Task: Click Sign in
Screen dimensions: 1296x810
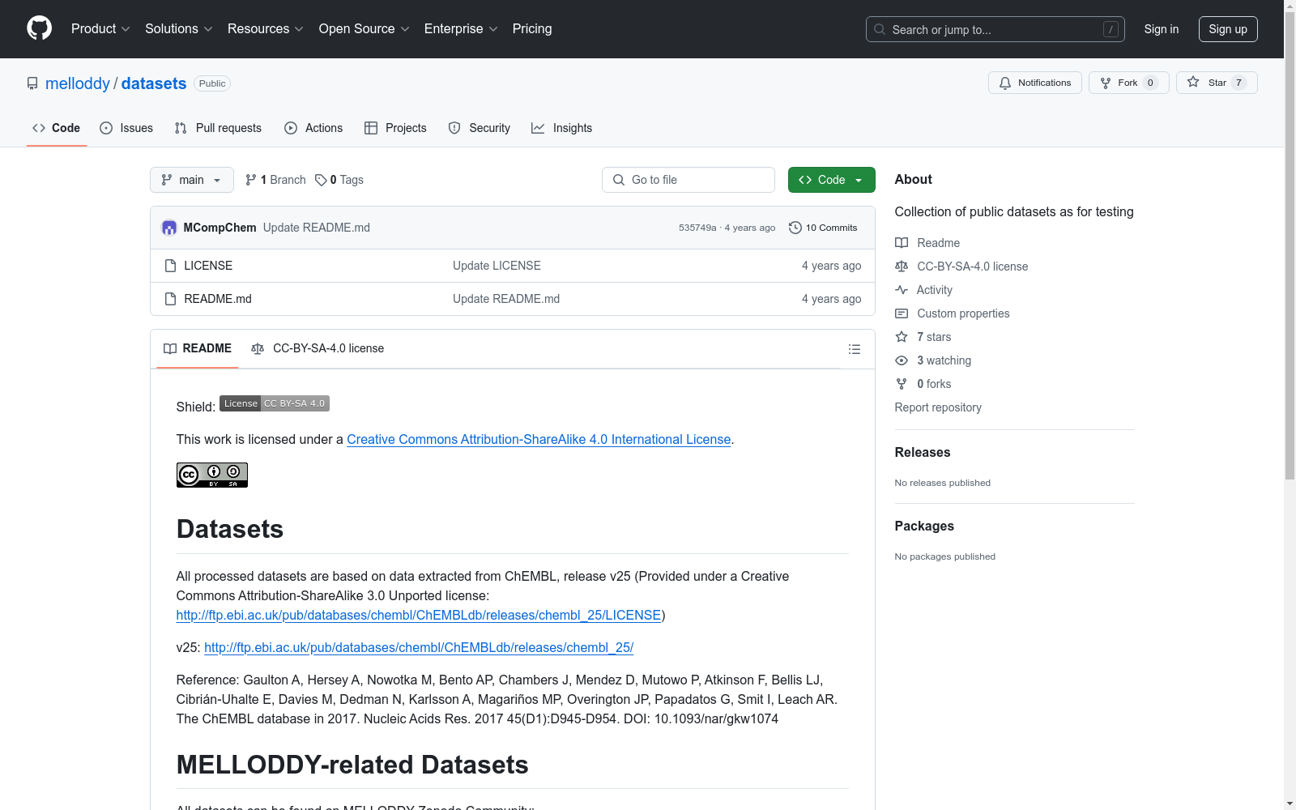Action: 1162,29
